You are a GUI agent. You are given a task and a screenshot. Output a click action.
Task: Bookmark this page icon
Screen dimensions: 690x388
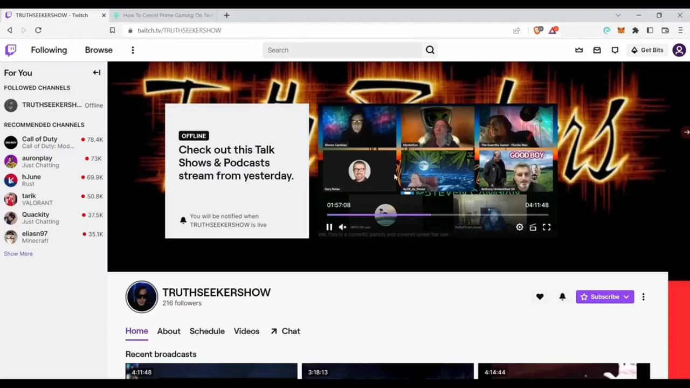pyautogui.click(x=112, y=30)
